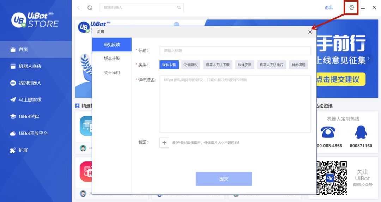Click the banner's next arrow chevron

pyautogui.click(x=369, y=59)
